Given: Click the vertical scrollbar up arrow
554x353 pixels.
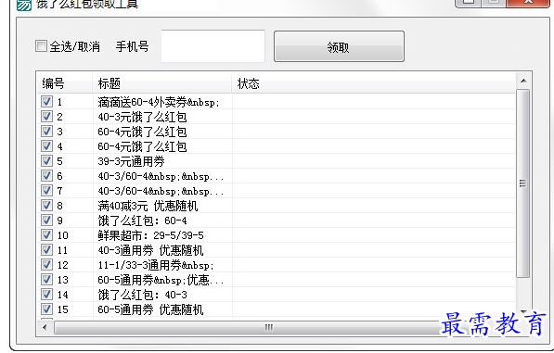Looking at the screenshot, I should click(x=523, y=81).
